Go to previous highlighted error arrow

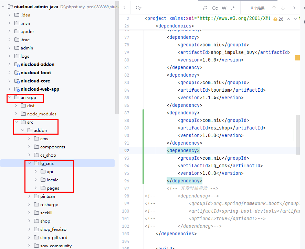pos(288,19)
